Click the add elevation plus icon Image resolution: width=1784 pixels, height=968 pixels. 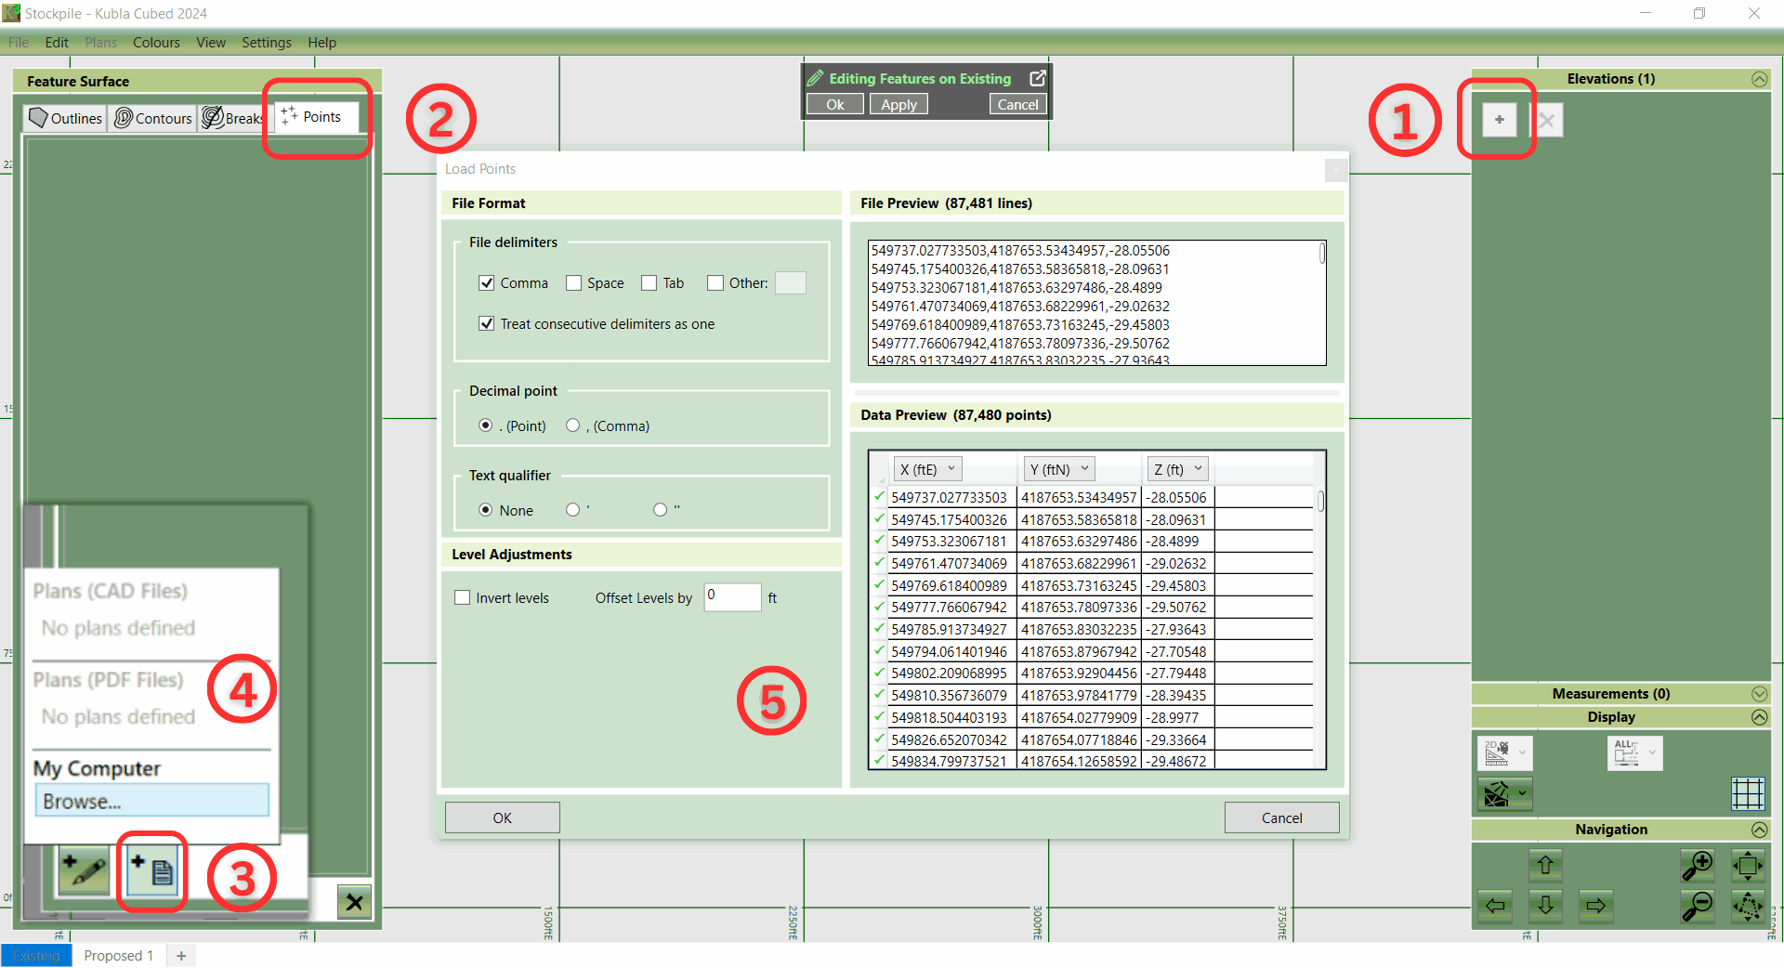[x=1499, y=120]
